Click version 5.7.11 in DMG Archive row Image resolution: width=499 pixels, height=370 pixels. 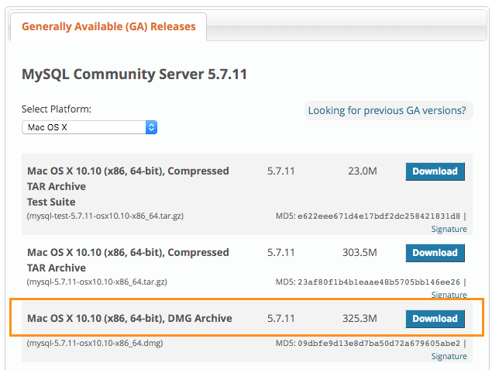coord(281,318)
